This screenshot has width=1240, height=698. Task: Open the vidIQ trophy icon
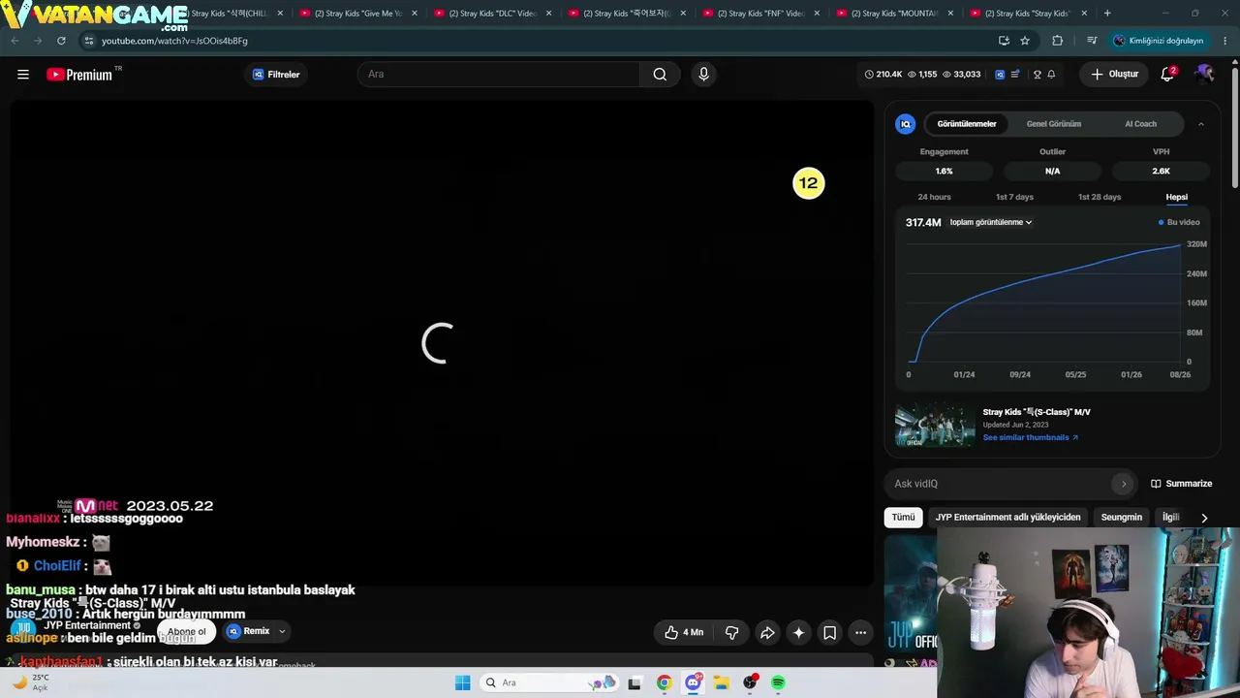[1038, 75]
